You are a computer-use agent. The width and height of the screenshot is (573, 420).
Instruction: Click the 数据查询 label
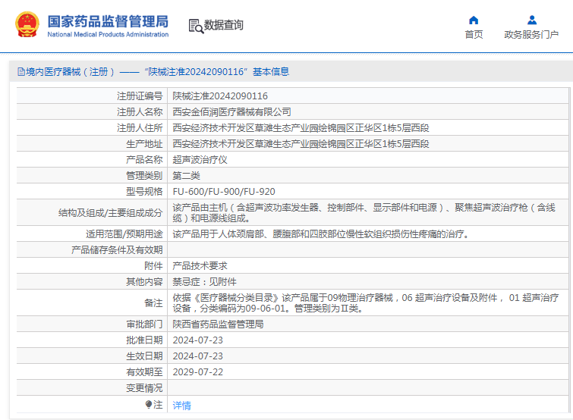pos(223,25)
